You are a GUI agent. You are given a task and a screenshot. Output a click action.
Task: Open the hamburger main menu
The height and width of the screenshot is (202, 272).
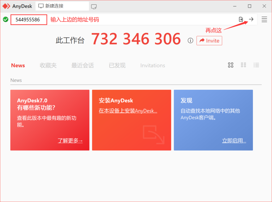pos(264,19)
